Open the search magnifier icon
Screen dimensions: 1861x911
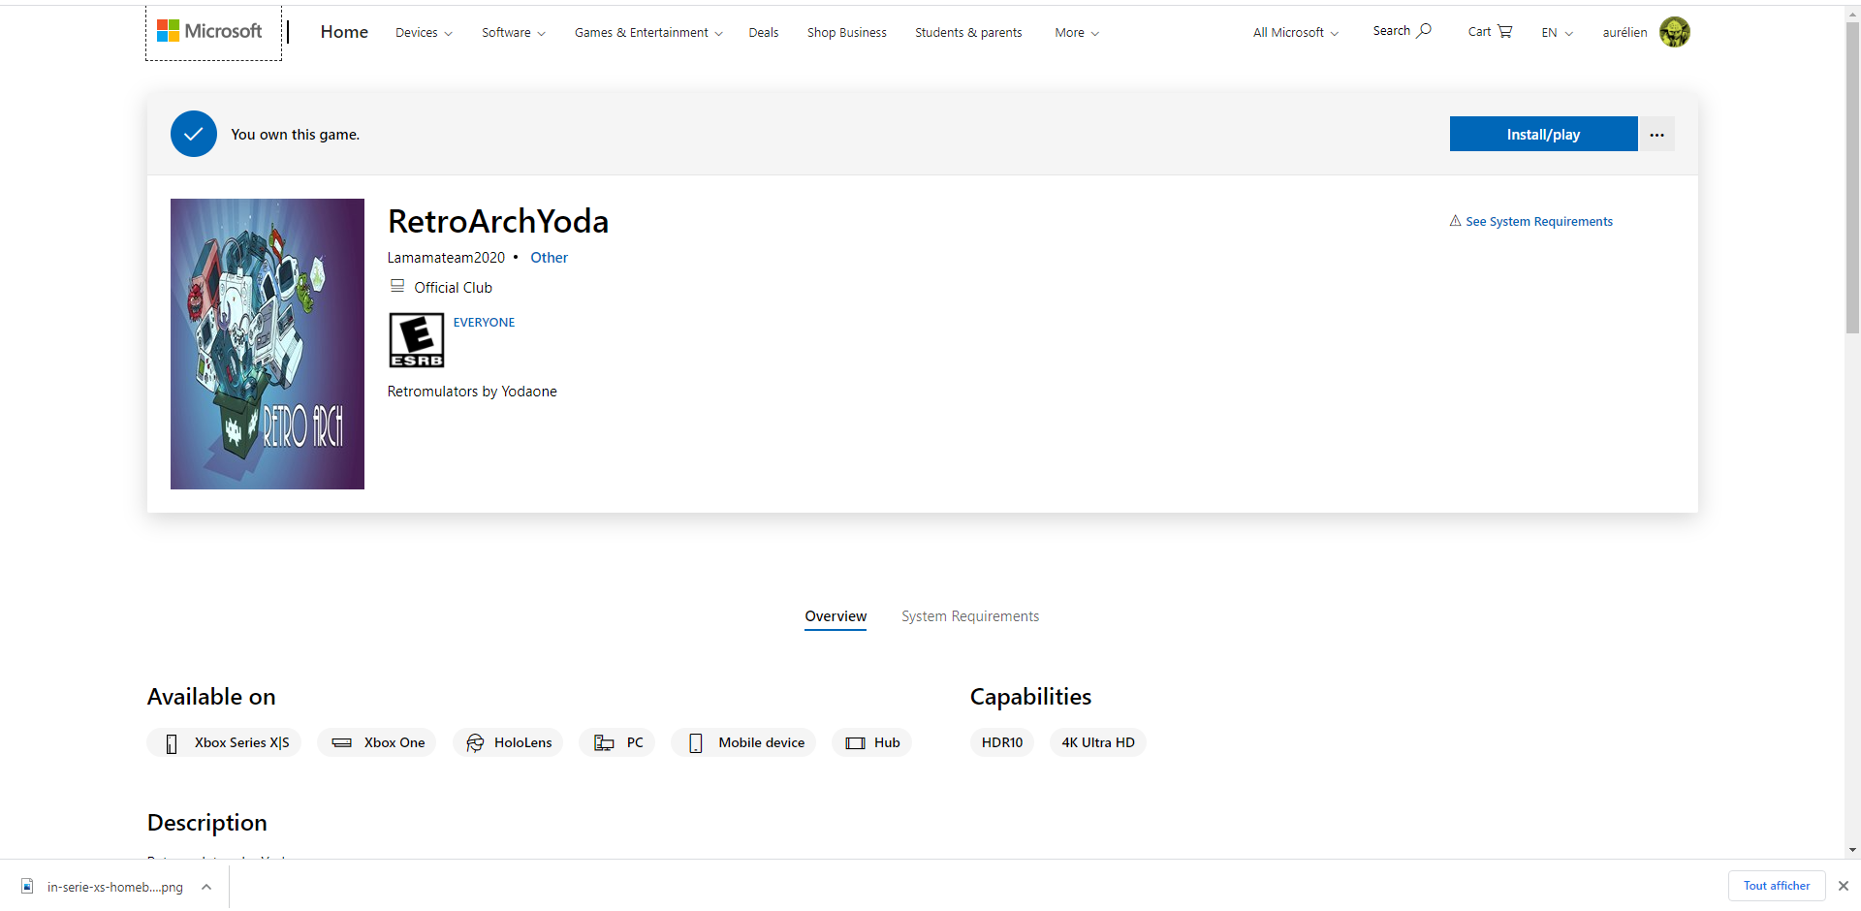[1424, 31]
